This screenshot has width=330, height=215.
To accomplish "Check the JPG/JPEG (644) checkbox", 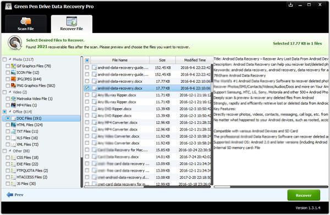I will coord(8,79).
